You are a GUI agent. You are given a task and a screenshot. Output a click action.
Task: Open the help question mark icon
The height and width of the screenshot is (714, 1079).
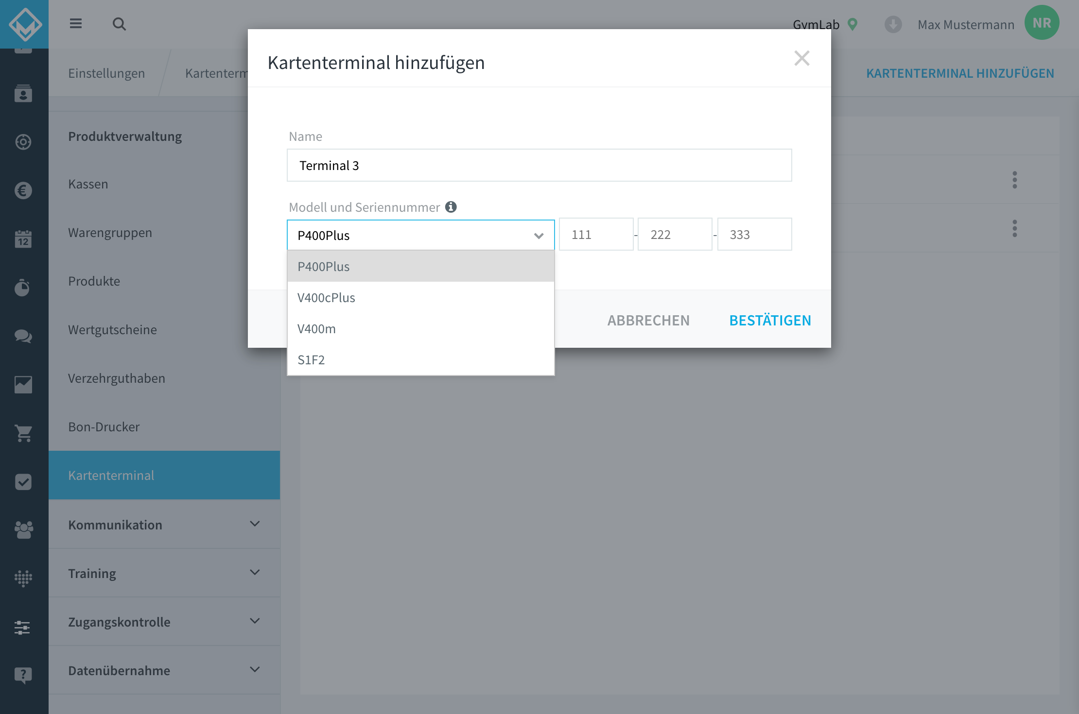(x=23, y=675)
